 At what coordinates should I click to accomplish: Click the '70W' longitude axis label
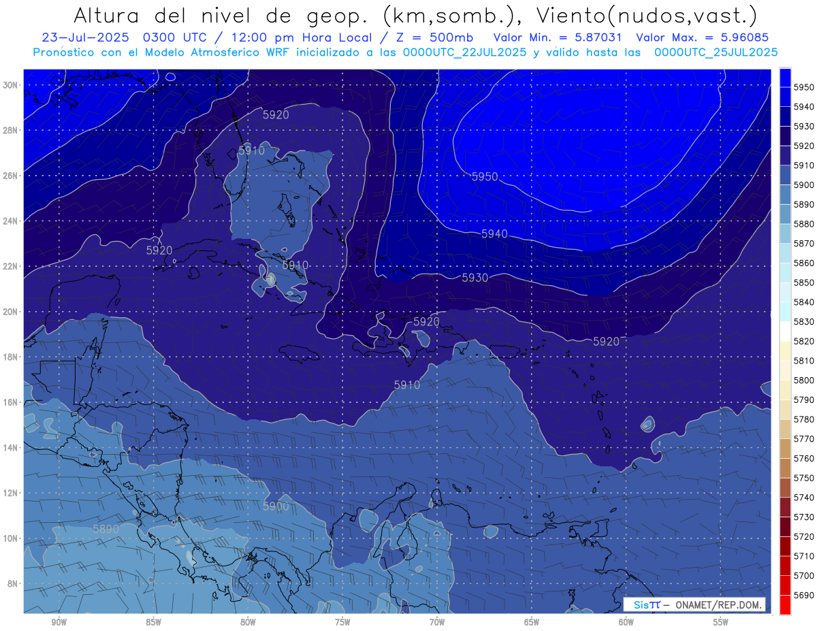click(x=437, y=622)
